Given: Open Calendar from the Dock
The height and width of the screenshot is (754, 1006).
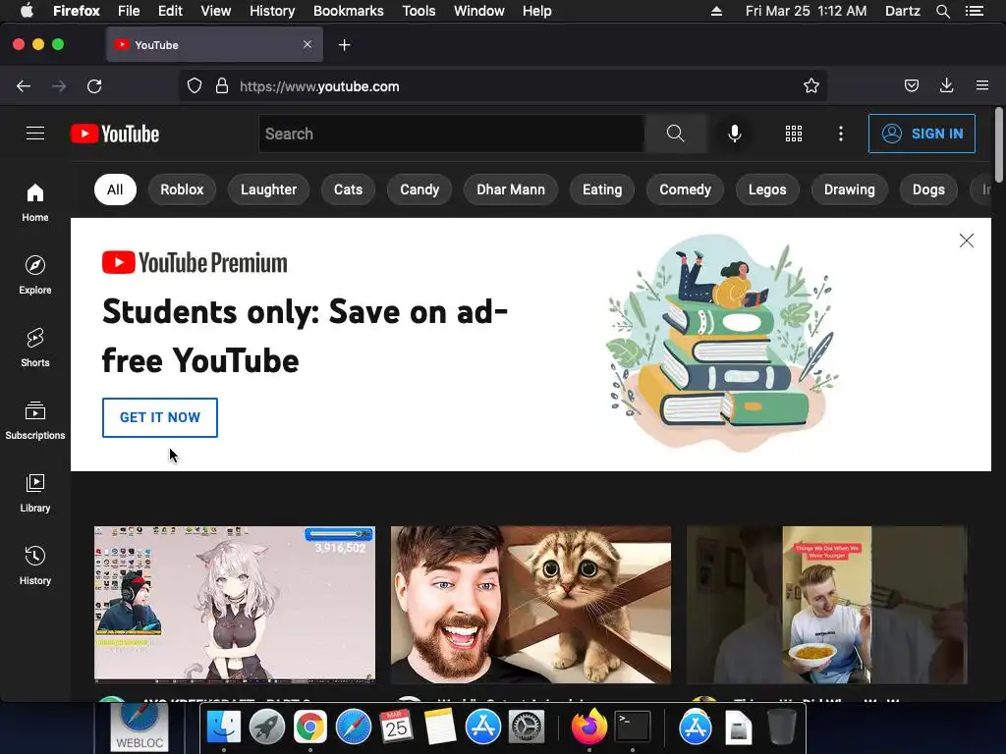Looking at the screenshot, I should (396, 727).
